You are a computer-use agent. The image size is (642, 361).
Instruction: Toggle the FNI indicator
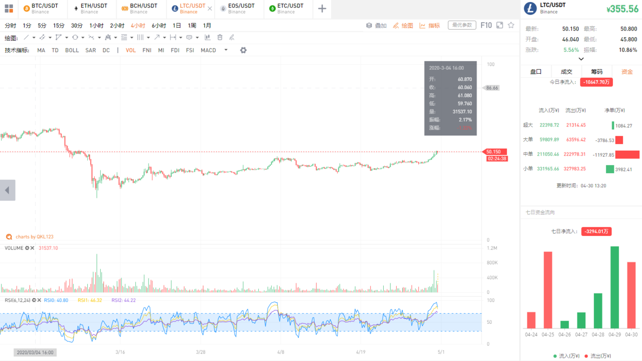[x=147, y=50]
